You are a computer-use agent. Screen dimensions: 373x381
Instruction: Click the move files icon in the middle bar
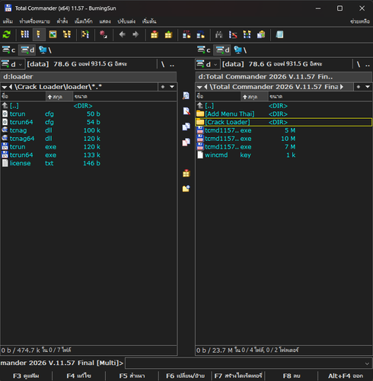(186, 142)
